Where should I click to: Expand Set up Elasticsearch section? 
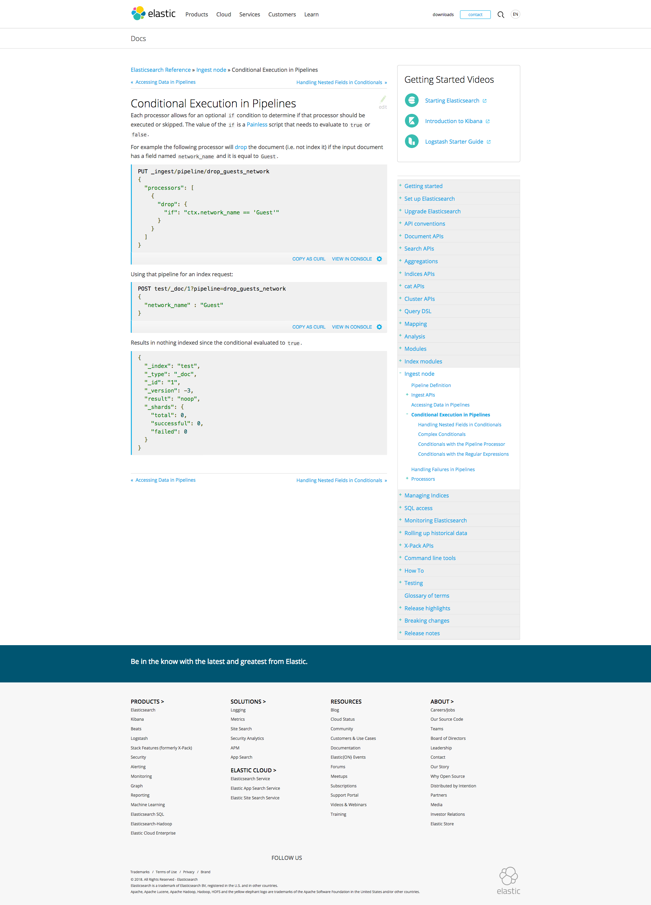(x=400, y=198)
